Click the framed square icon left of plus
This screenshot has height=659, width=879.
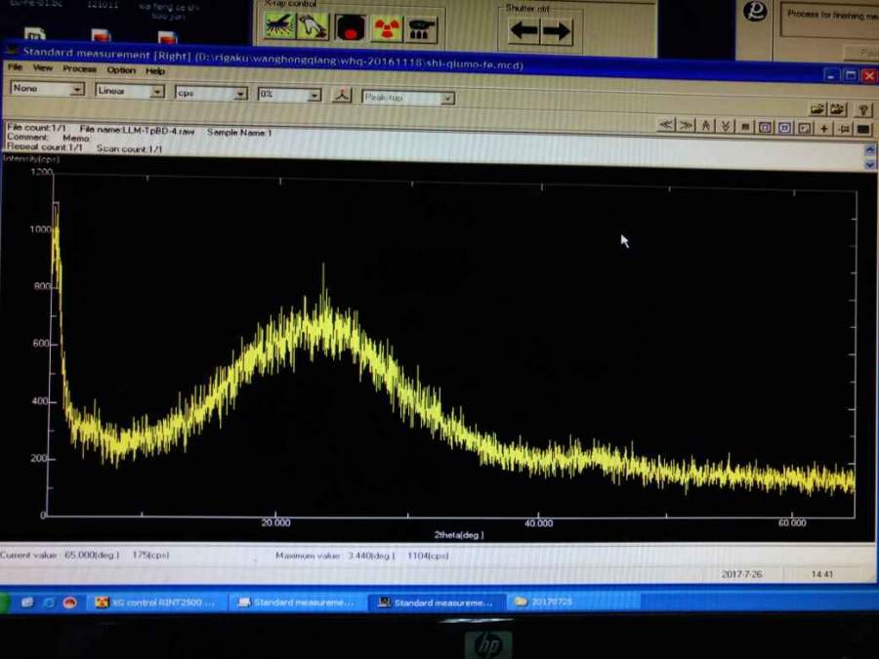(805, 129)
